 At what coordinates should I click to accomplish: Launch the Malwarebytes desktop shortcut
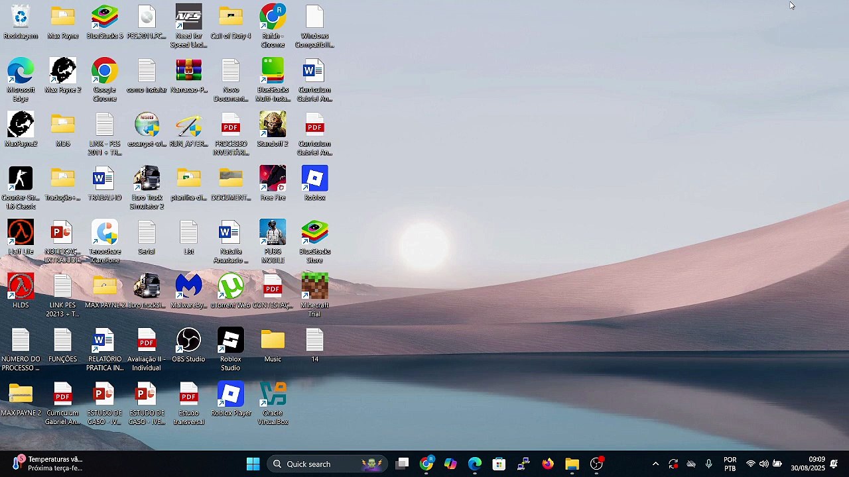tap(189, 291)
